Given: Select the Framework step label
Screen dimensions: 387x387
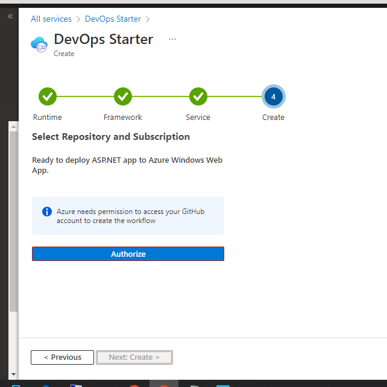Looking at the screenshot, I should (123, 117).
